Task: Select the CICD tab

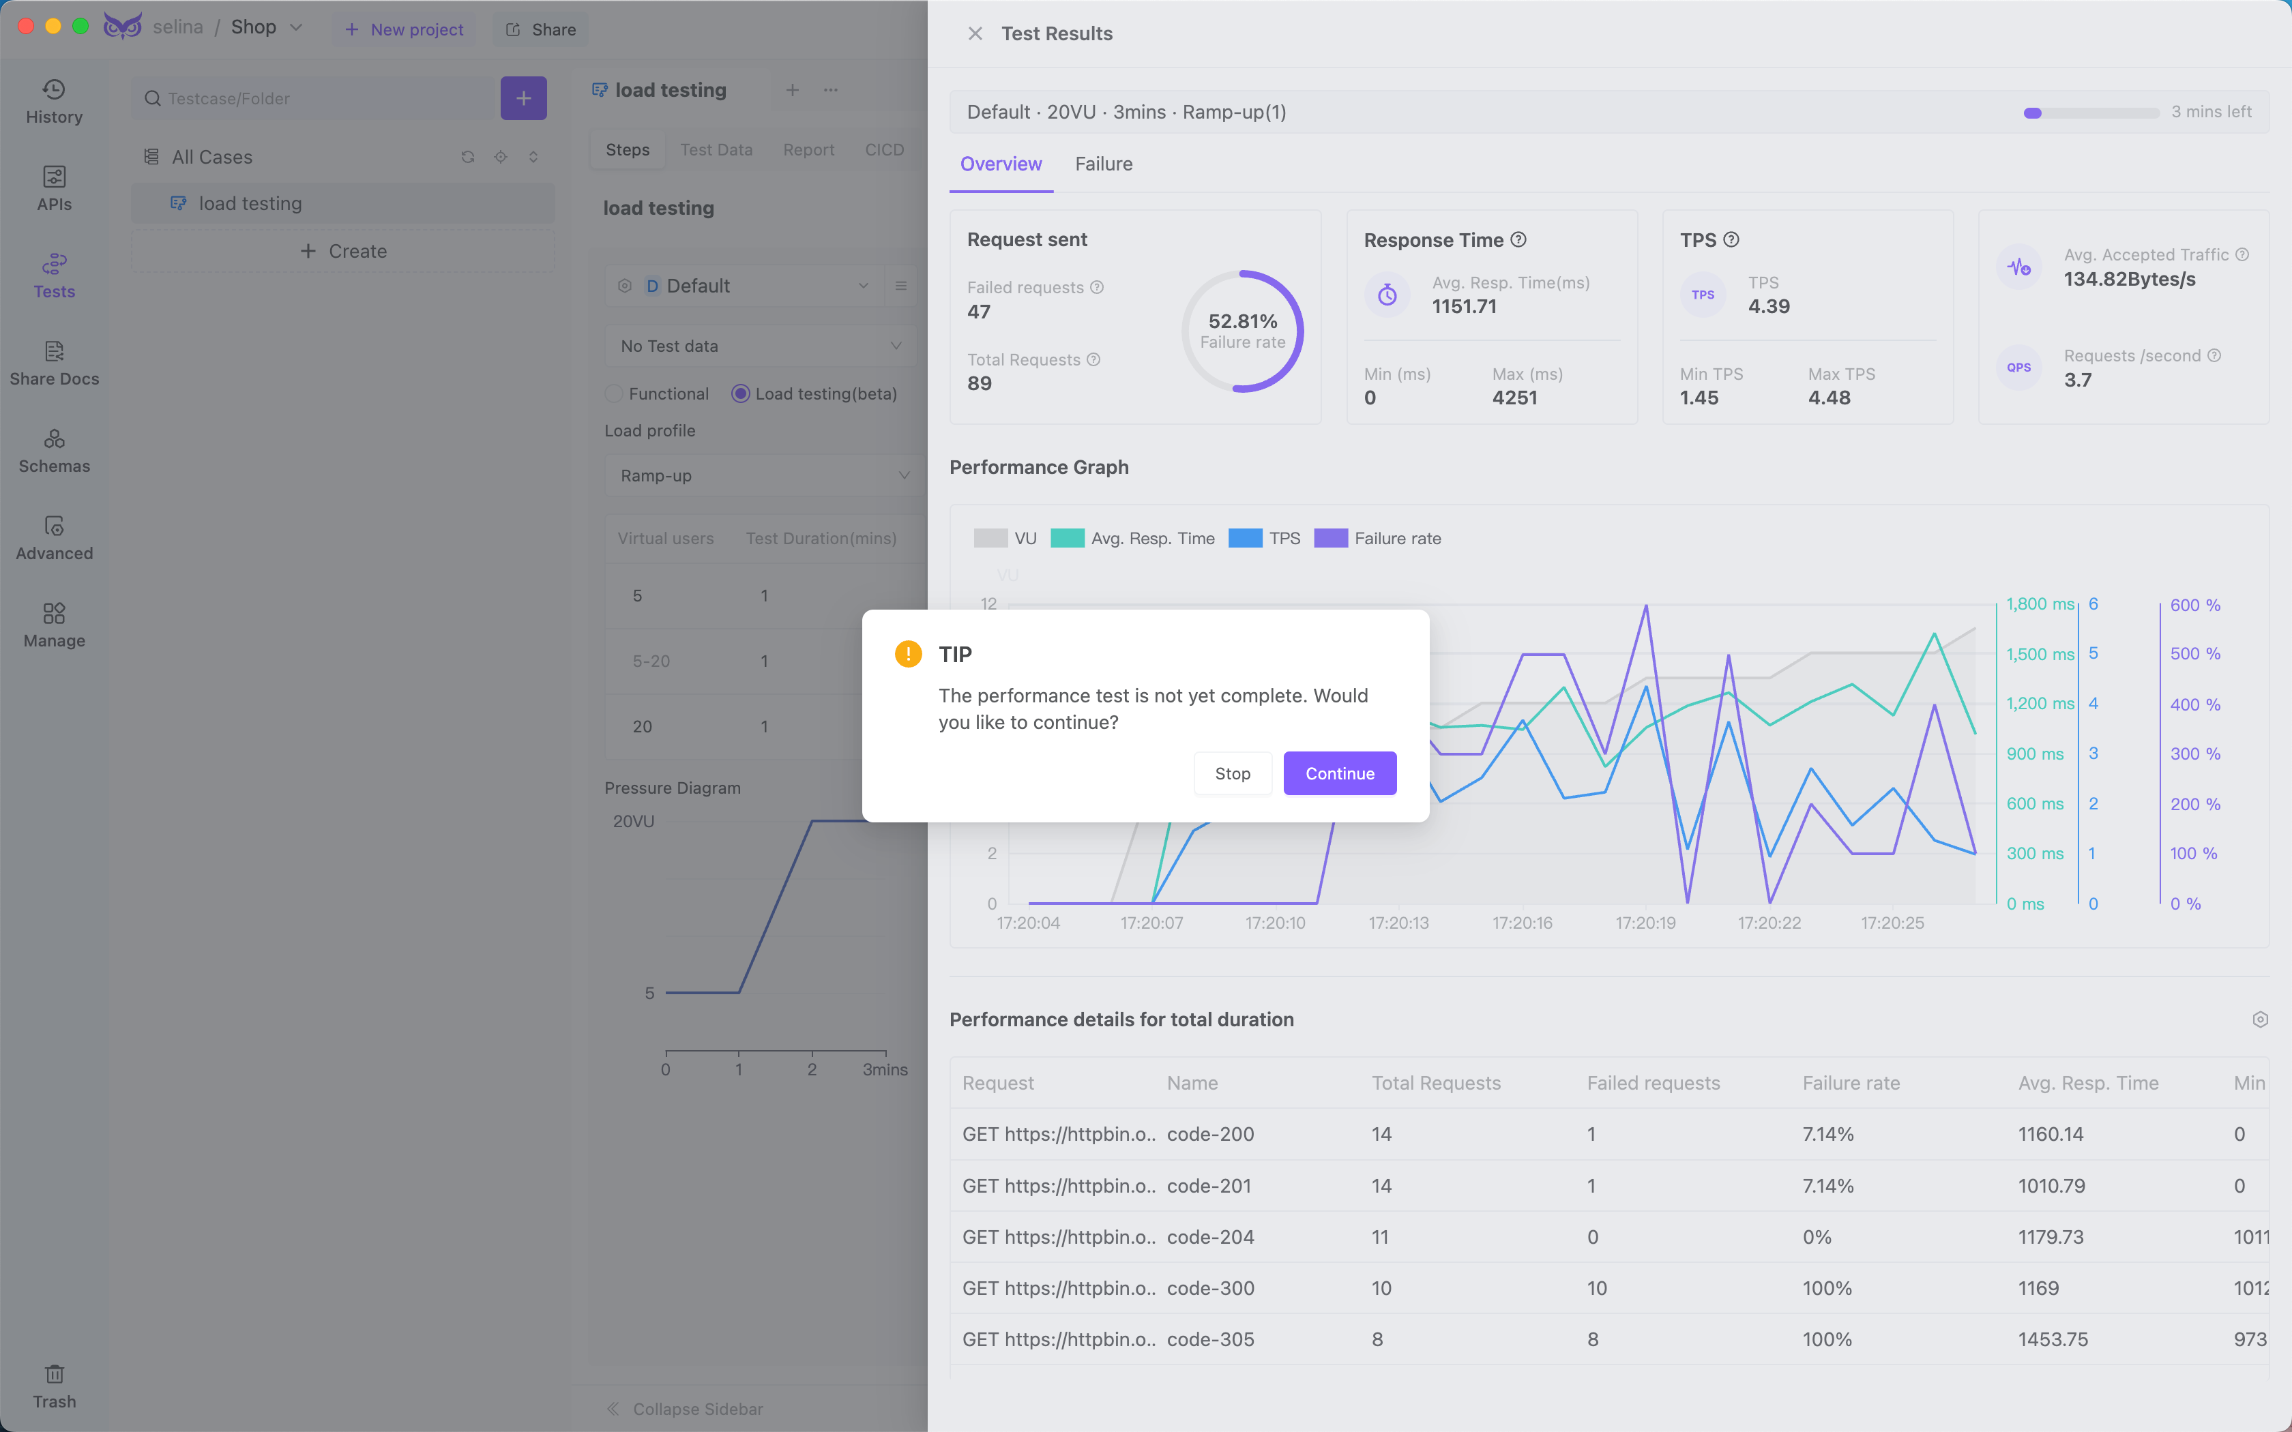Action: click(885, 149)
